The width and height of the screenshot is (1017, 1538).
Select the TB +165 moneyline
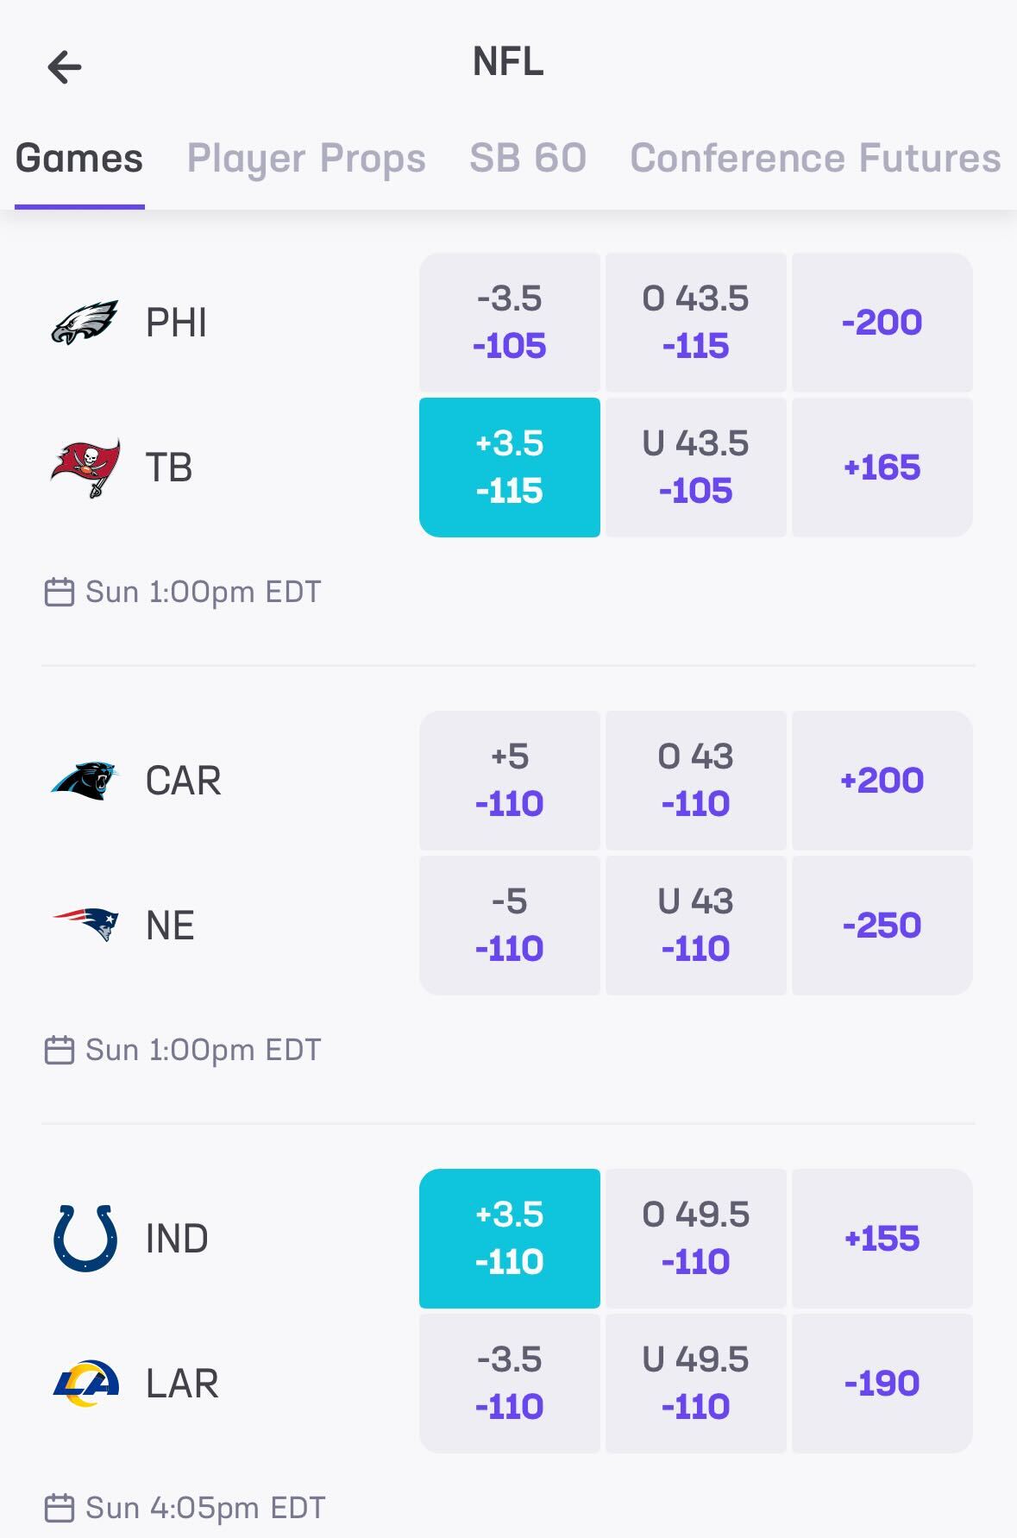click(x=882, y=466)
